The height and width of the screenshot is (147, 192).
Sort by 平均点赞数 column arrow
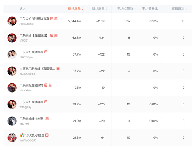[135, 9]
